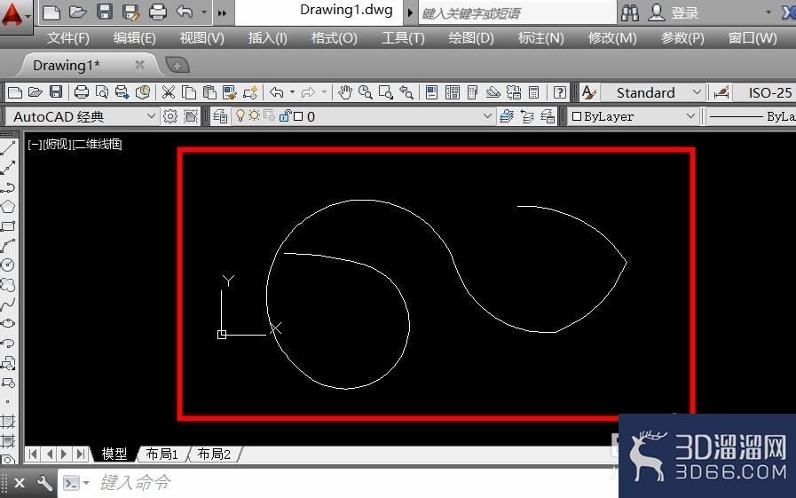The image size is (796, 498).
Task: Select the Polygon drawing tool
Action: tap(8, 207)
